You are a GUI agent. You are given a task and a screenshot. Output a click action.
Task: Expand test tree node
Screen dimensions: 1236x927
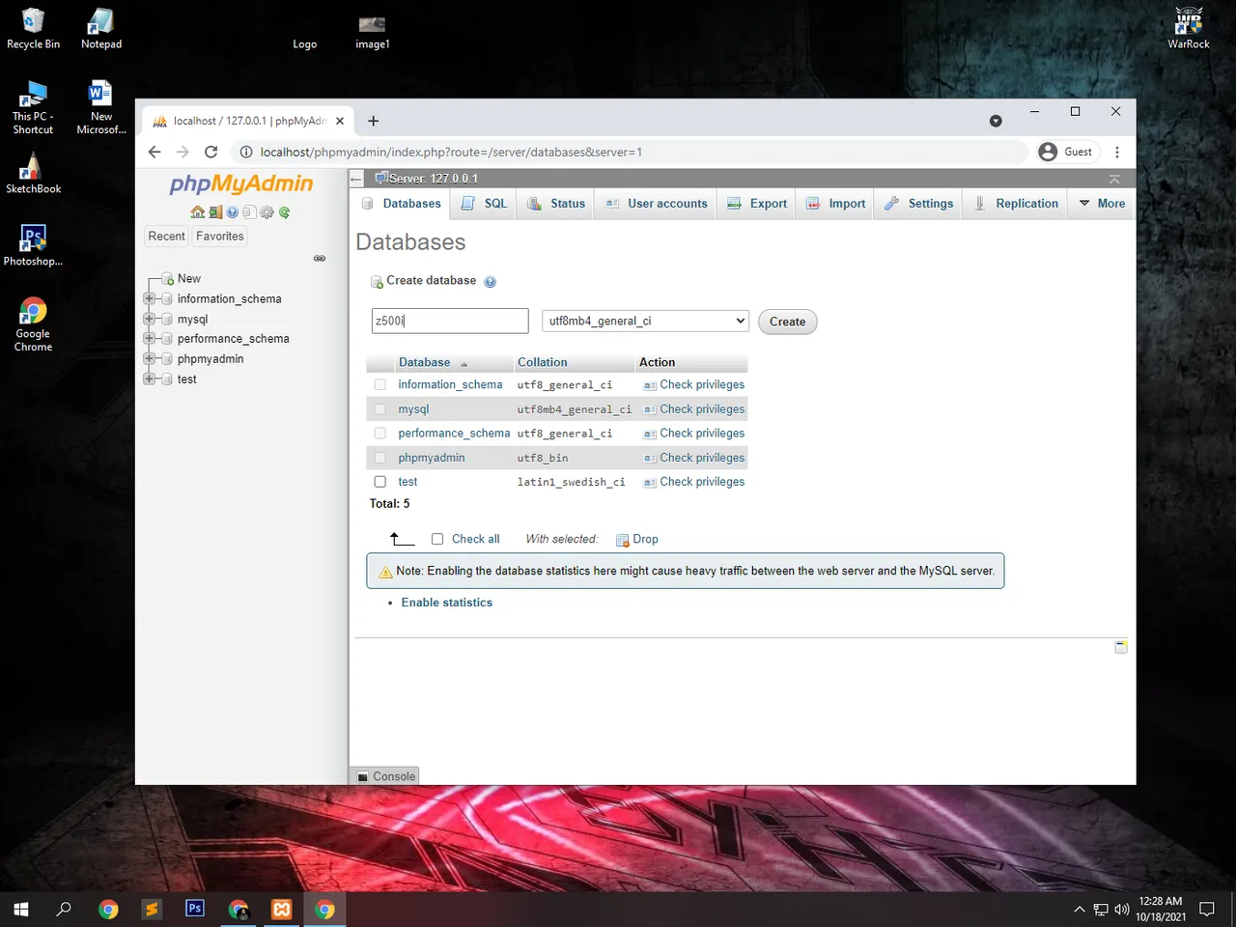(150, 379)
